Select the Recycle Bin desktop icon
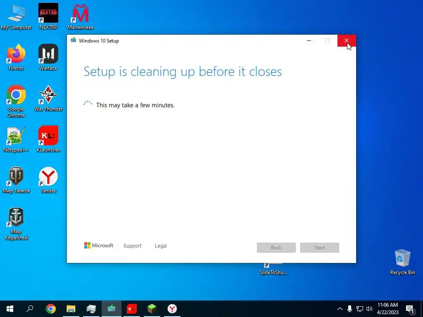The width and height of the screenshot is (423, 317). pyautogui.click(x=402, y=262)
